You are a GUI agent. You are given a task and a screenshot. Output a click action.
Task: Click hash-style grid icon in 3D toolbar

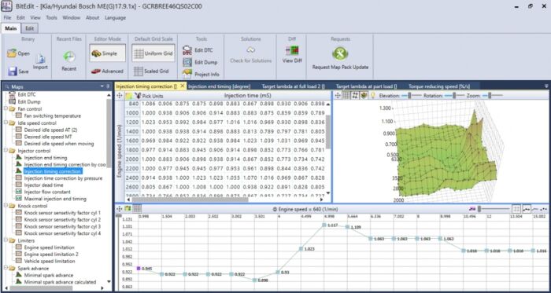click(x=355, y=95)
